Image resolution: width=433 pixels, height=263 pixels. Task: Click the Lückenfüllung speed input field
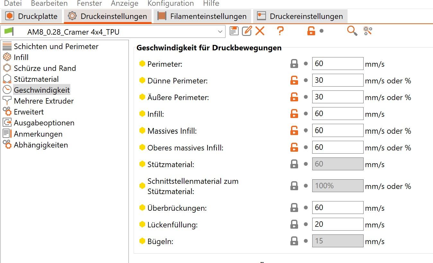pyautogui.click(x=337, y=224)
